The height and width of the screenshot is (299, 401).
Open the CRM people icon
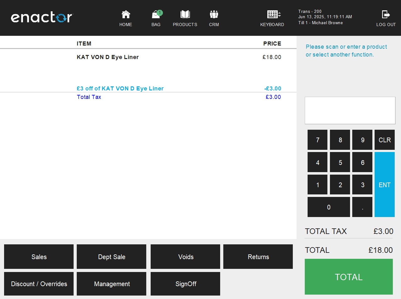[x=214, y=18]
